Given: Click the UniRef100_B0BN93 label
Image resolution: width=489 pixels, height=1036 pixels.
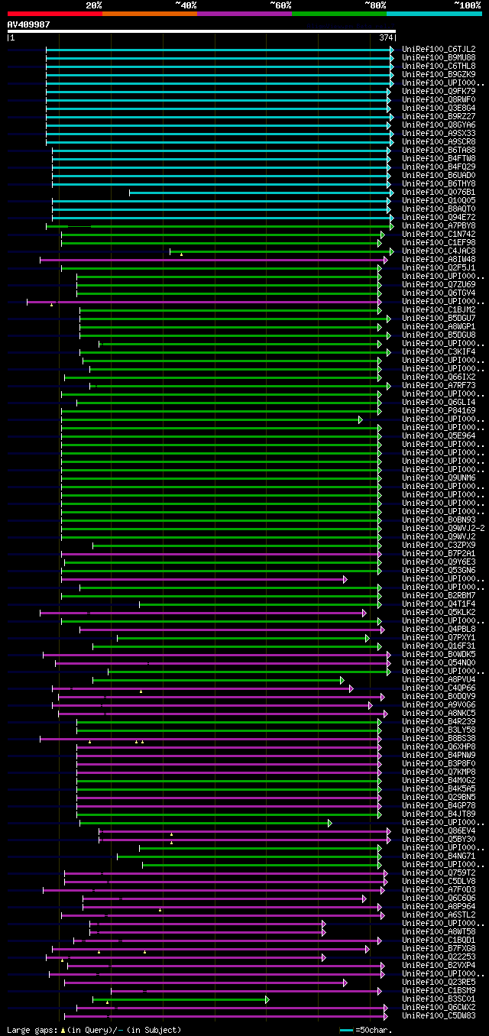Looking at the screenshot, I should (439, 520).
